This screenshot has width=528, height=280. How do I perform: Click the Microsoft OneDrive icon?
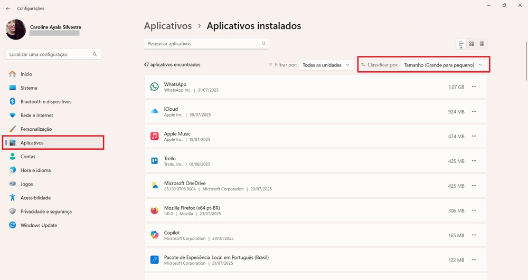(155, 186)
